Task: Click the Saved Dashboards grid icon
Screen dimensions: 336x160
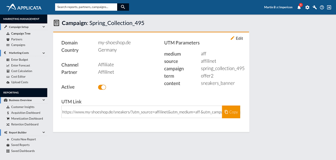Action: (x=8, y=151)
